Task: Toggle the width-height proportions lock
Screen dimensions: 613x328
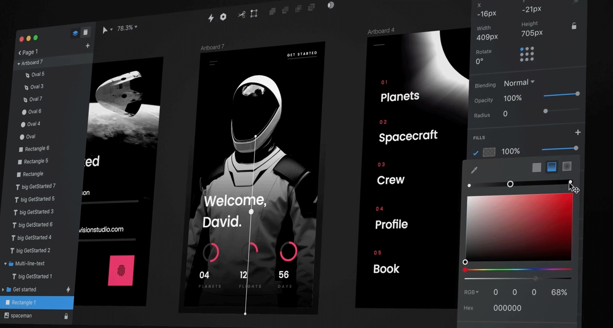Action: coord(574,26)
